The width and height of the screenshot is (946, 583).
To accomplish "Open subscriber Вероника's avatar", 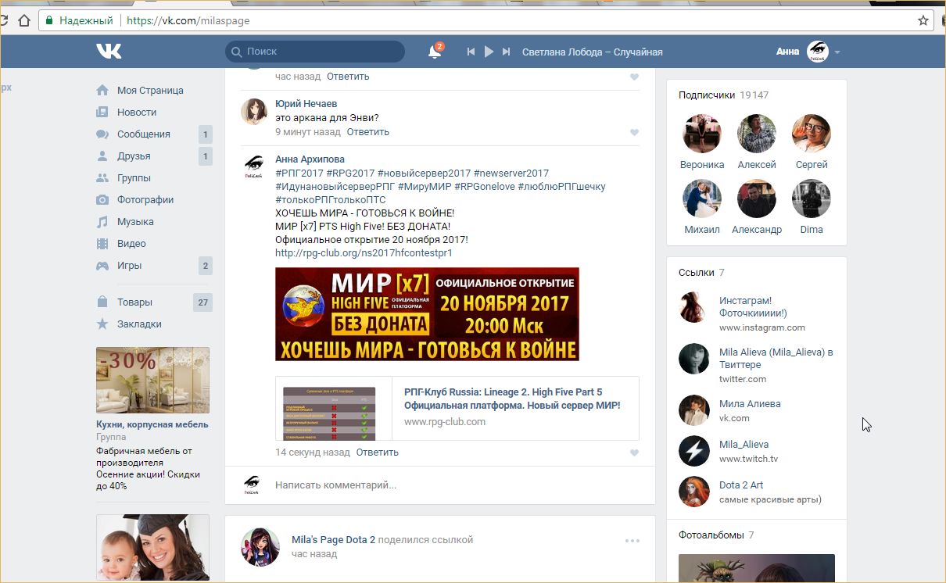I will [701, 134].
